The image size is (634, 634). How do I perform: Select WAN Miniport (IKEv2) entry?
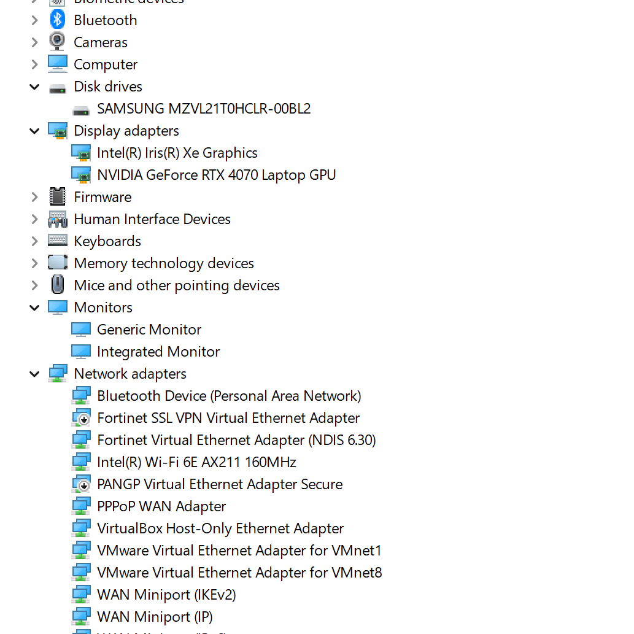click(166, 595)
